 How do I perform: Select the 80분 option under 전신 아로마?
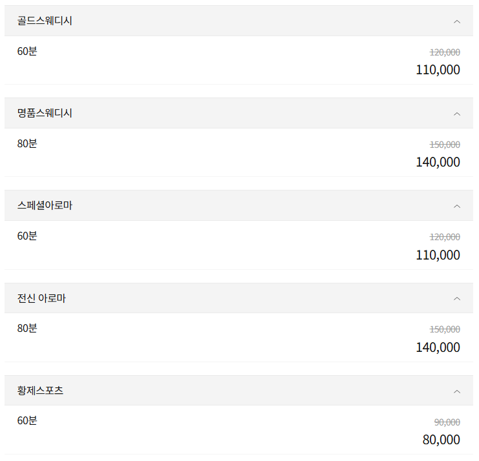pos(27,328)
